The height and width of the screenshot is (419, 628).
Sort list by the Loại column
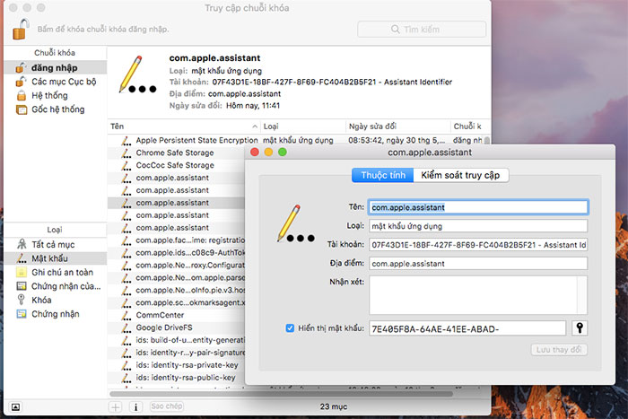(303, 127)
